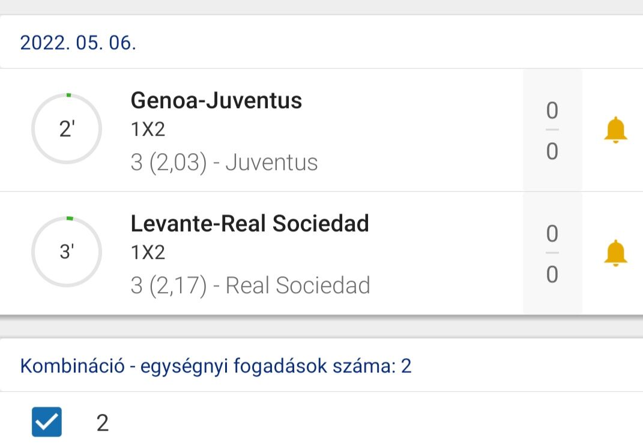Click the 2' match timer circle
The image size is (643, 447).
(x=67, y=130)
